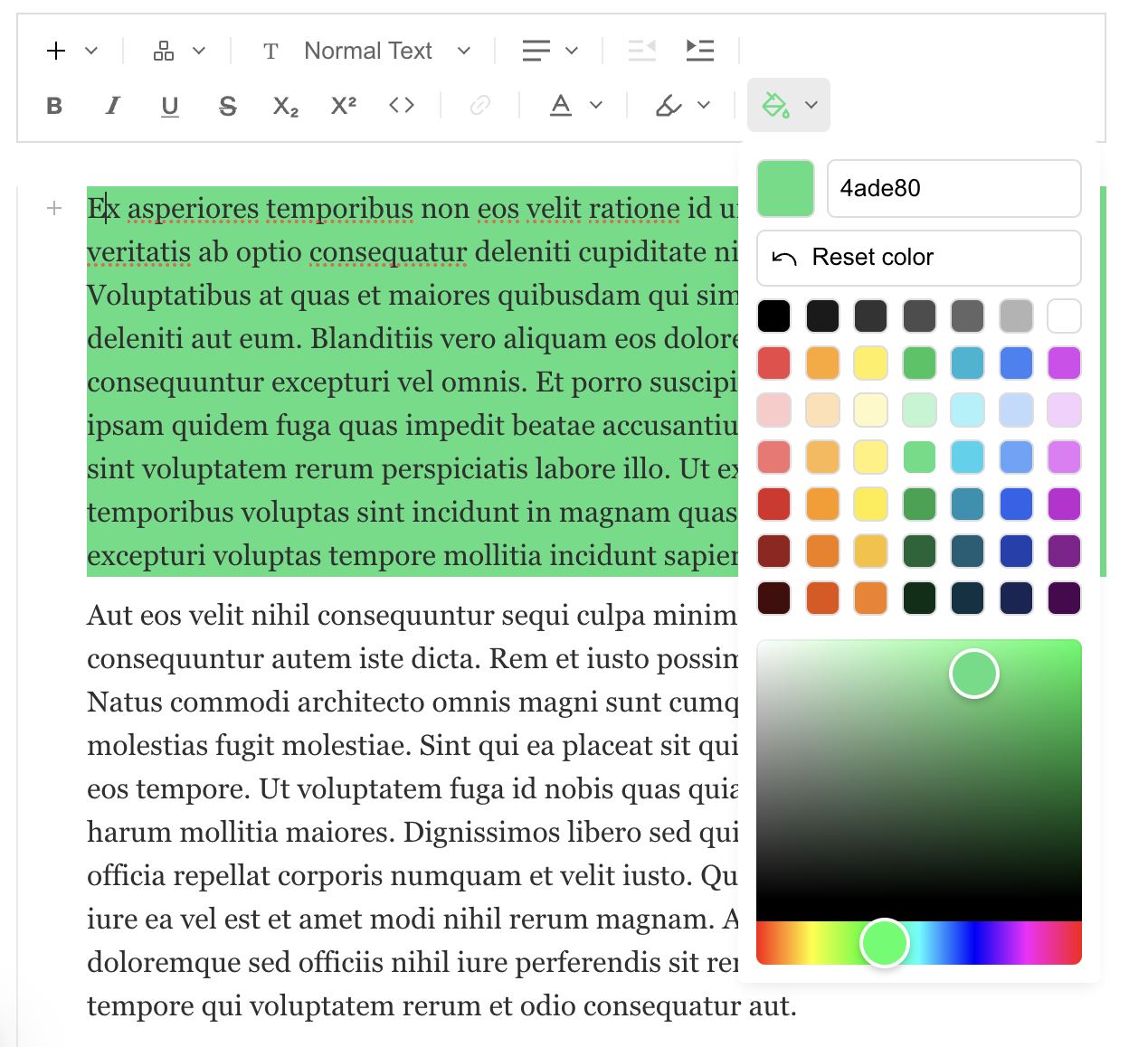Toggle superscript formatting

(x=344, y=105)
